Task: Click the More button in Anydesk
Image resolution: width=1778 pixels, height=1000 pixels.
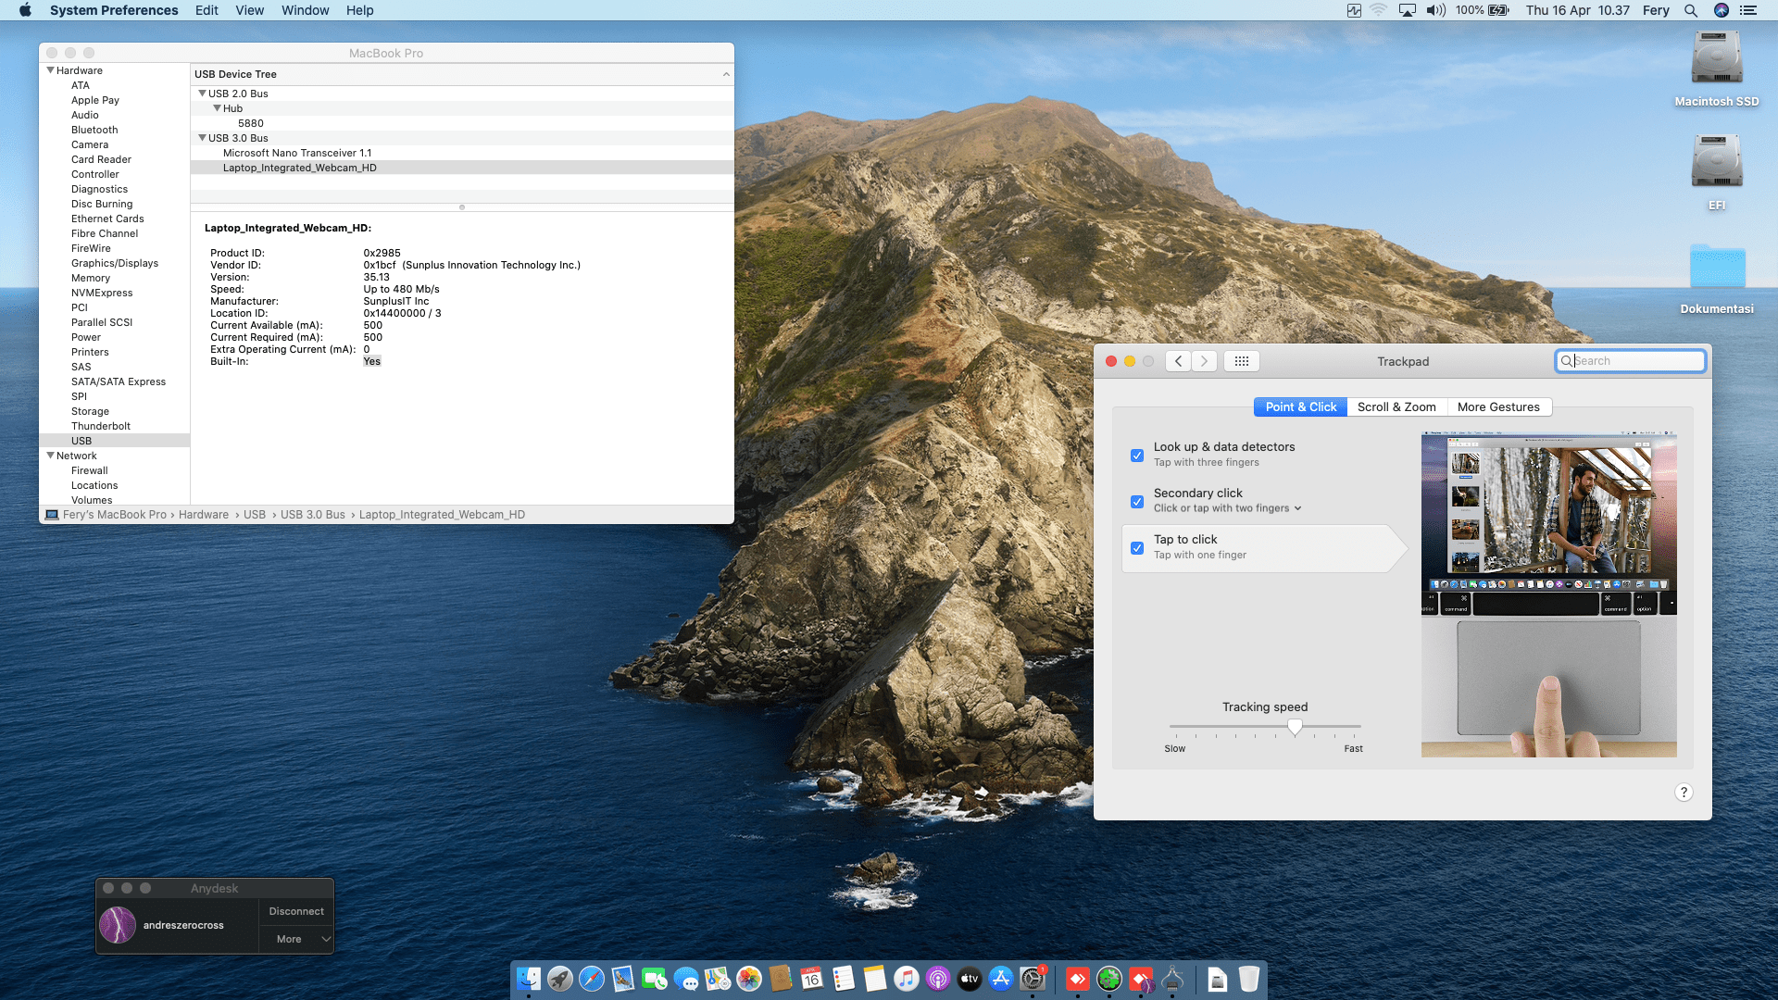Action: point(289,939)
